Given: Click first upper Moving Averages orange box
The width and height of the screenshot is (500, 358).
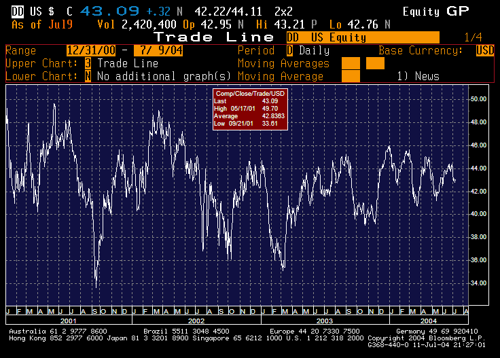Looking at the screenshot, I should (351, 63).
